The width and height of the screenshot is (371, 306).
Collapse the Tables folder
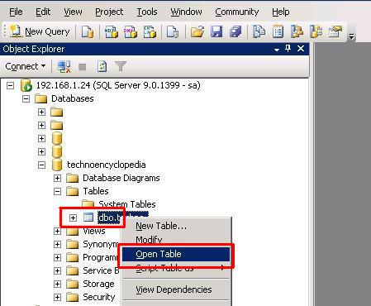57,191
